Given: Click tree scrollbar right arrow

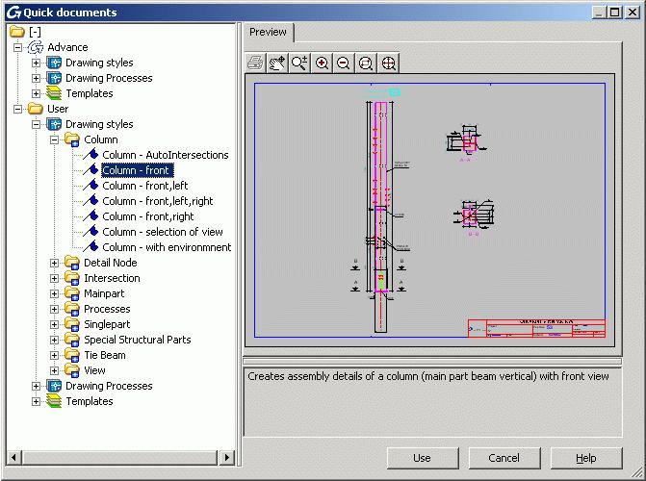Looking at the screenshot, I should point(227,457).
